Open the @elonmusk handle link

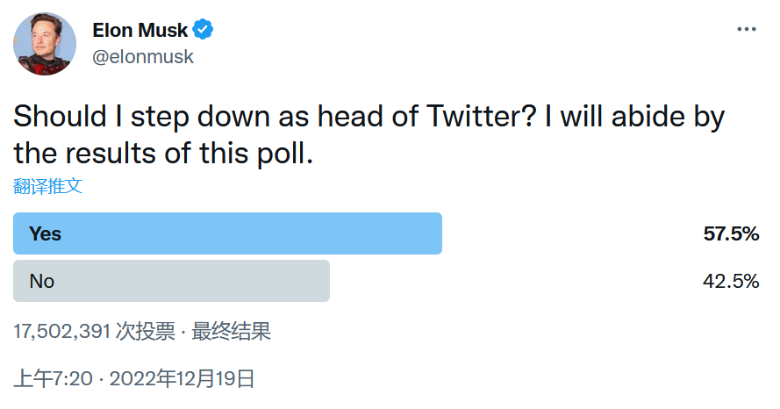tap(143, 57)
